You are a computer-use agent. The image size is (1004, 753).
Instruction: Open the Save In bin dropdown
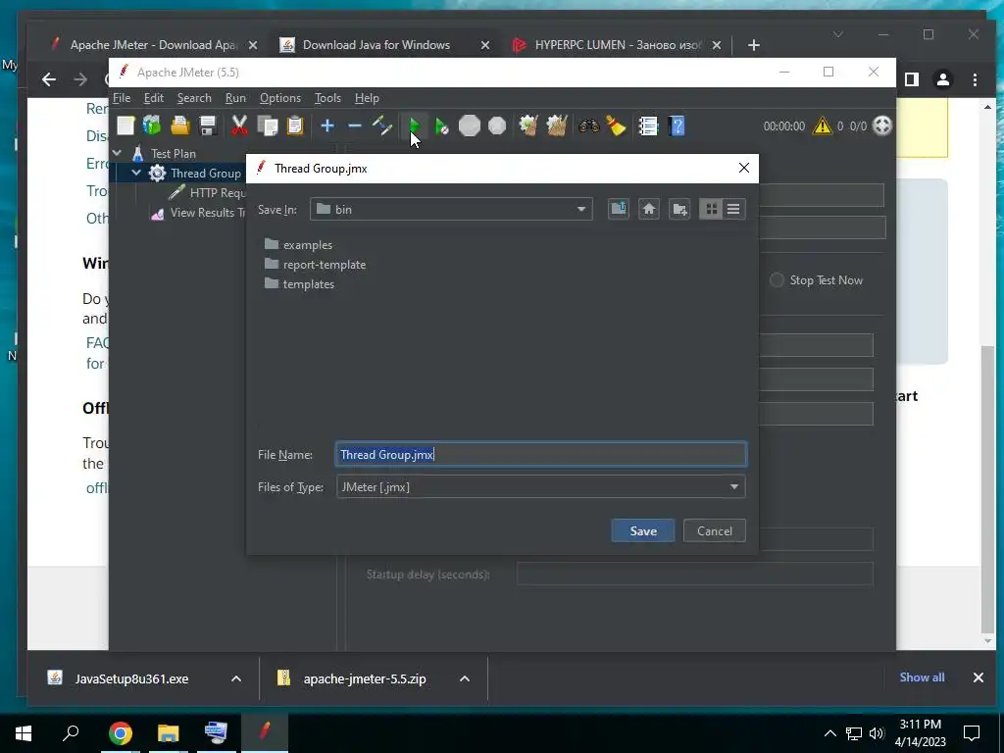[451, 210]
